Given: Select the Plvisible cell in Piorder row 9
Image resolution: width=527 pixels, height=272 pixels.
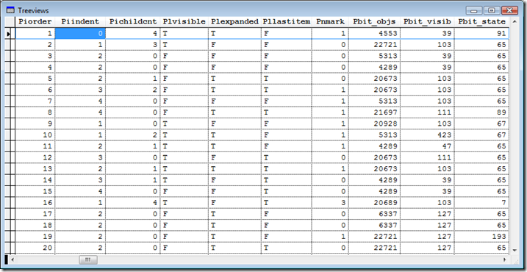Looking at the screenshot, I should point(184,124).
